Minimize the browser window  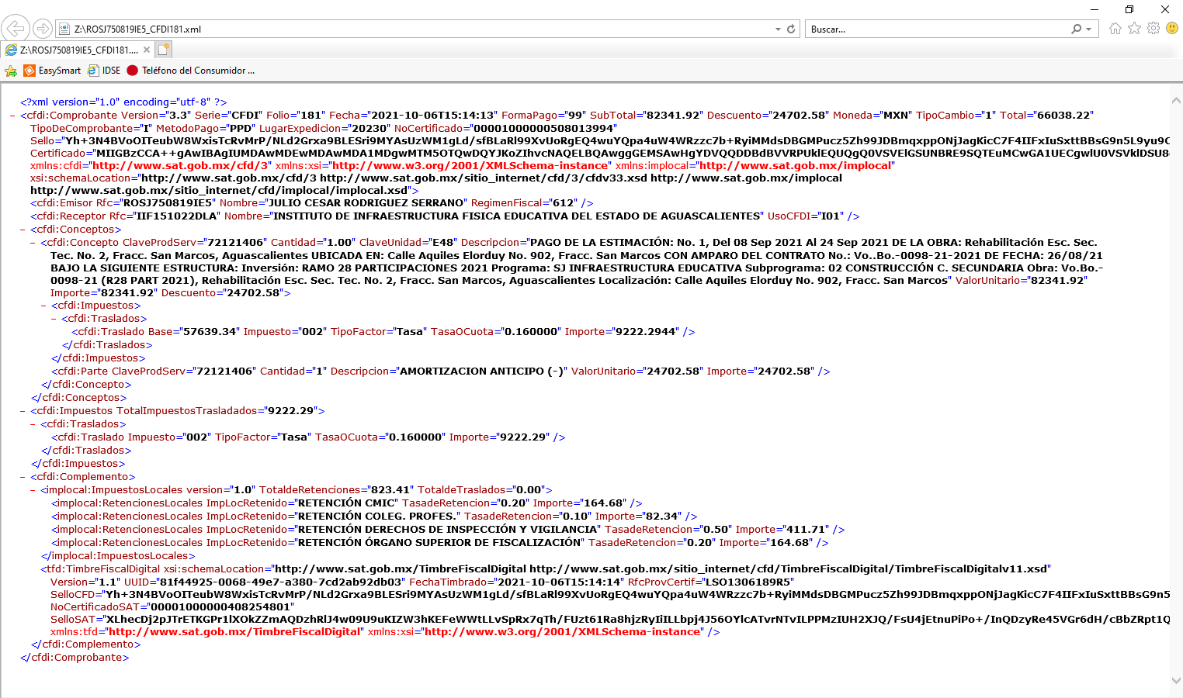[x=1095, y=9]
